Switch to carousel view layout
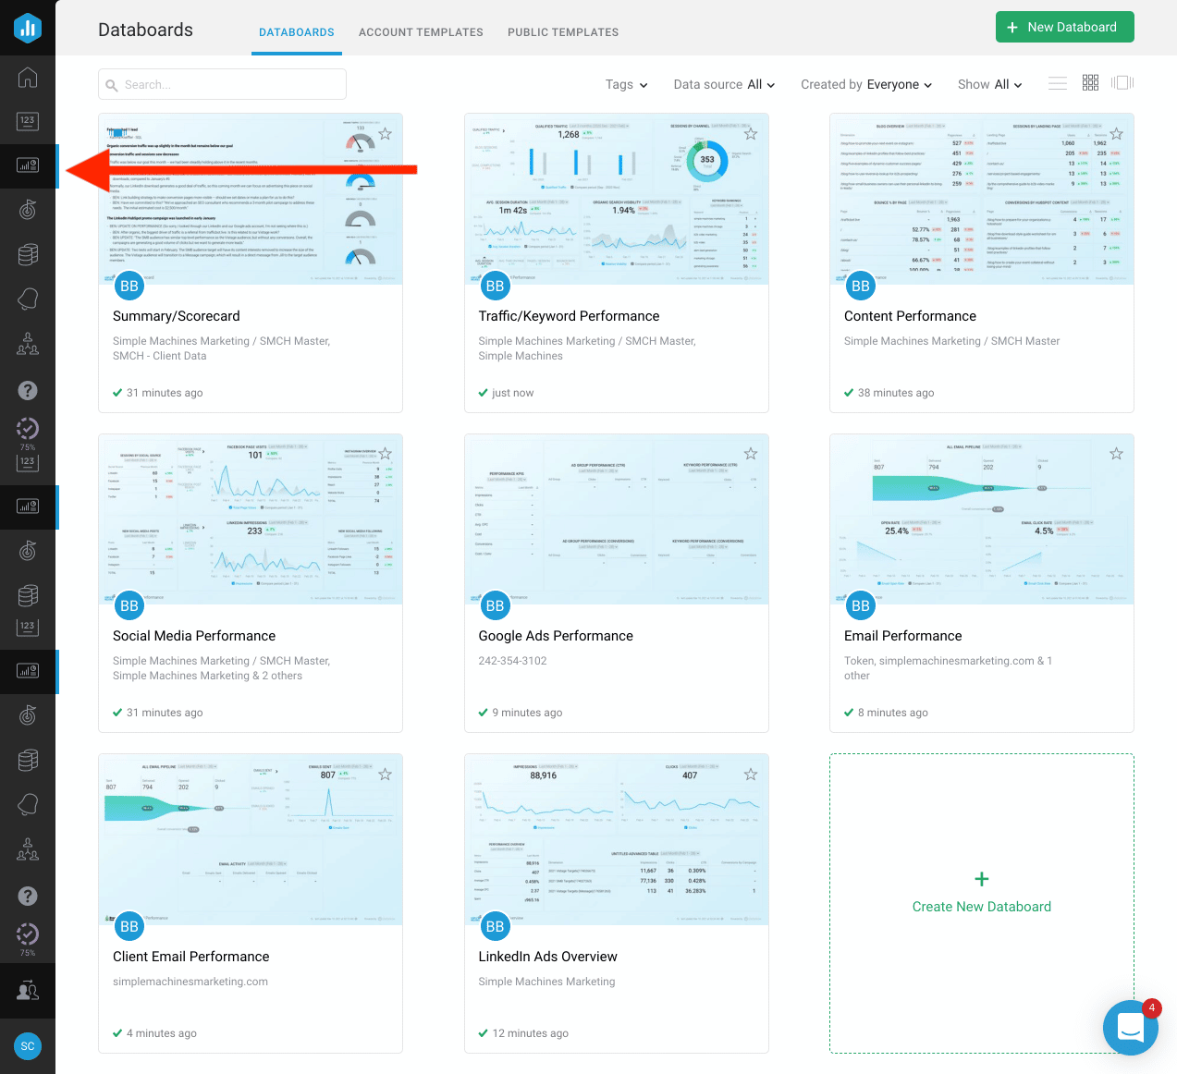 pos(1122,83)
